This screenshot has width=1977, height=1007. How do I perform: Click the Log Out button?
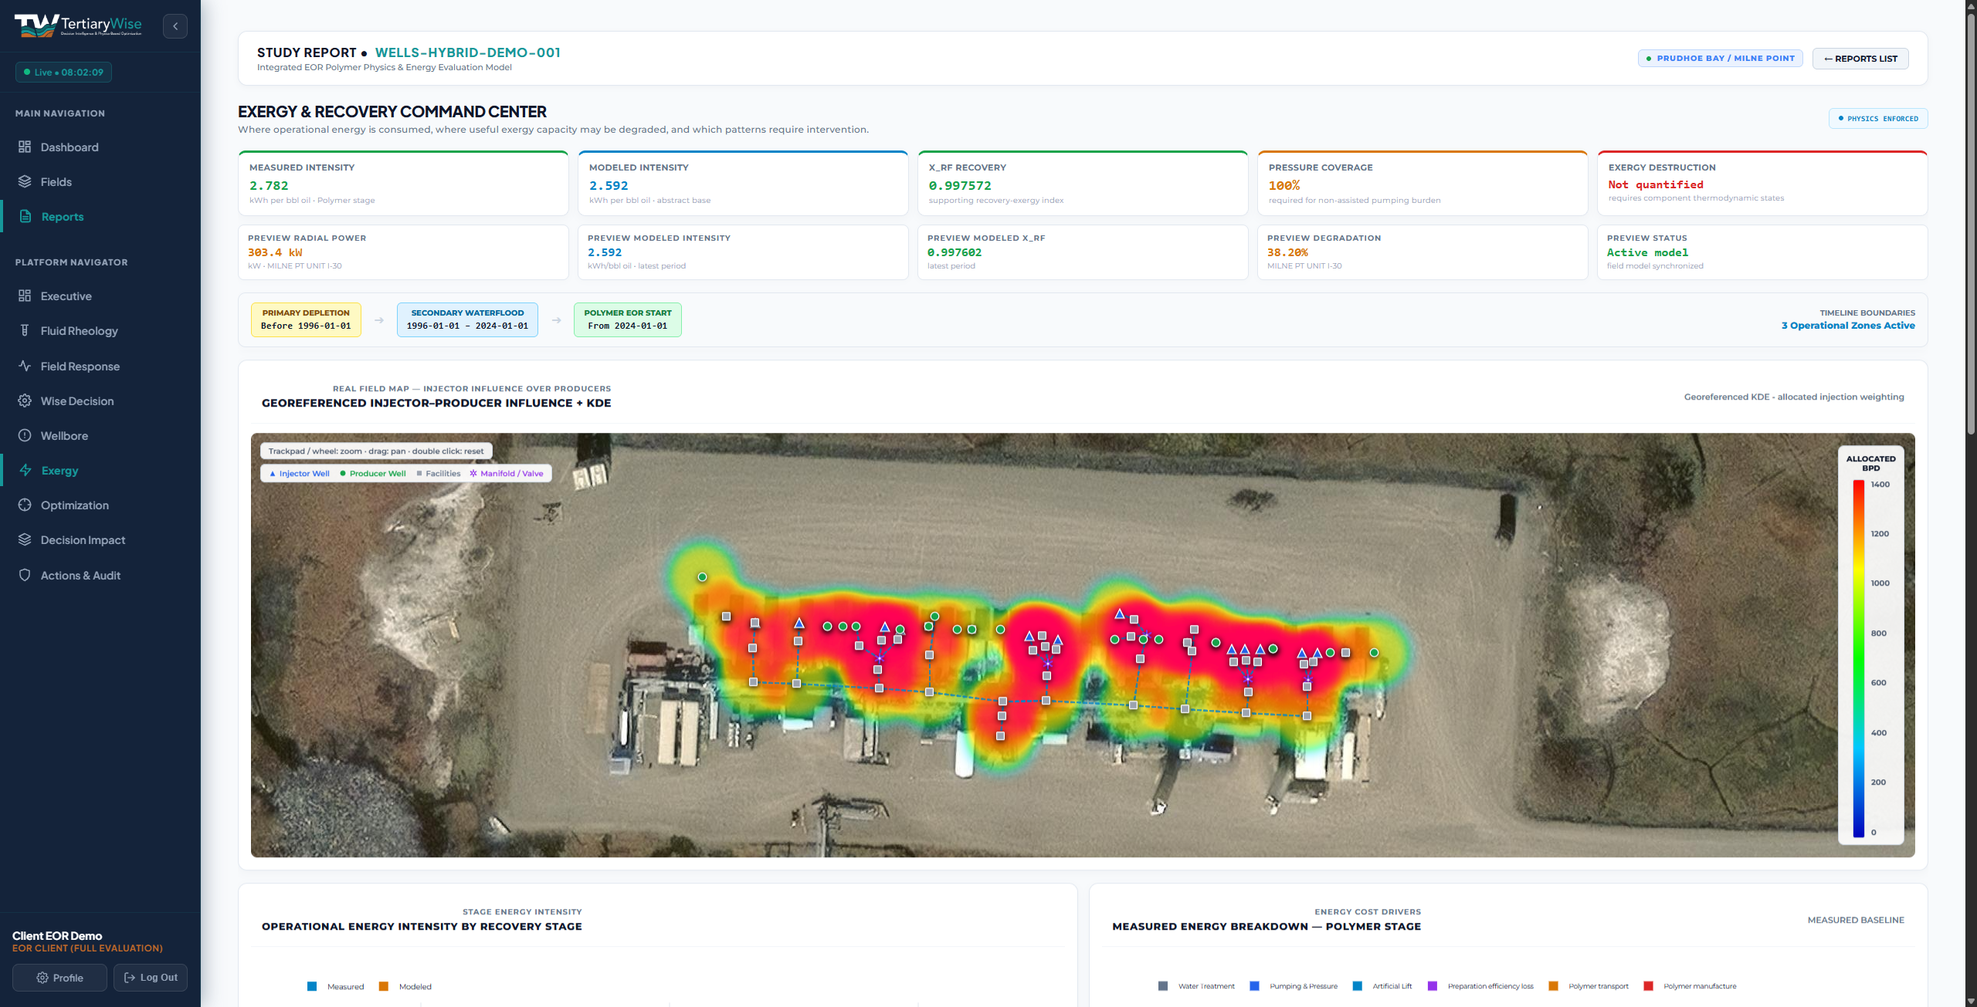click(x=151, y=978)
